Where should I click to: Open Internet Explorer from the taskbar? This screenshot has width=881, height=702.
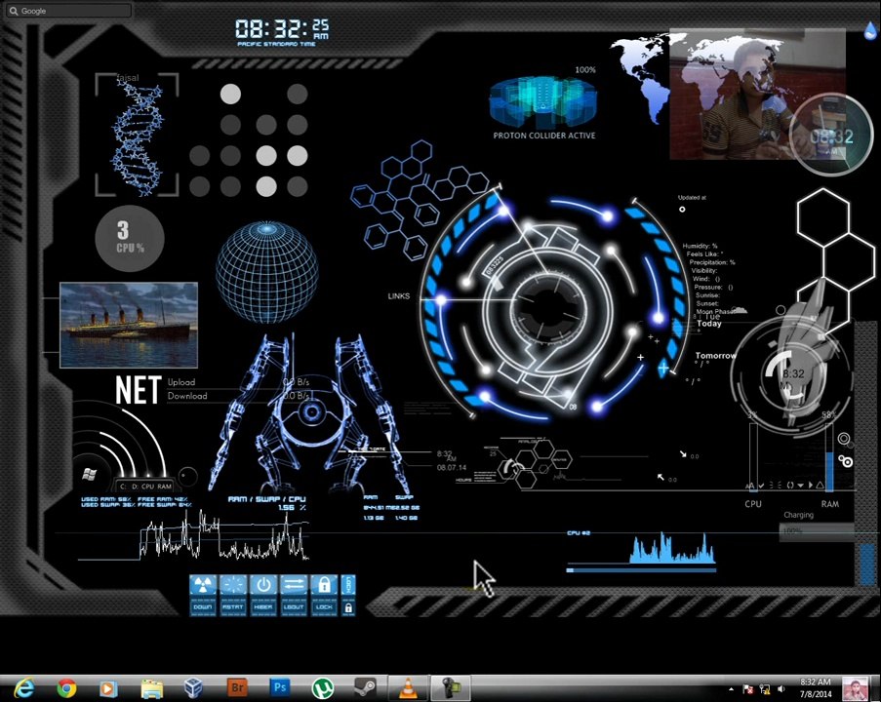point(23,688)
